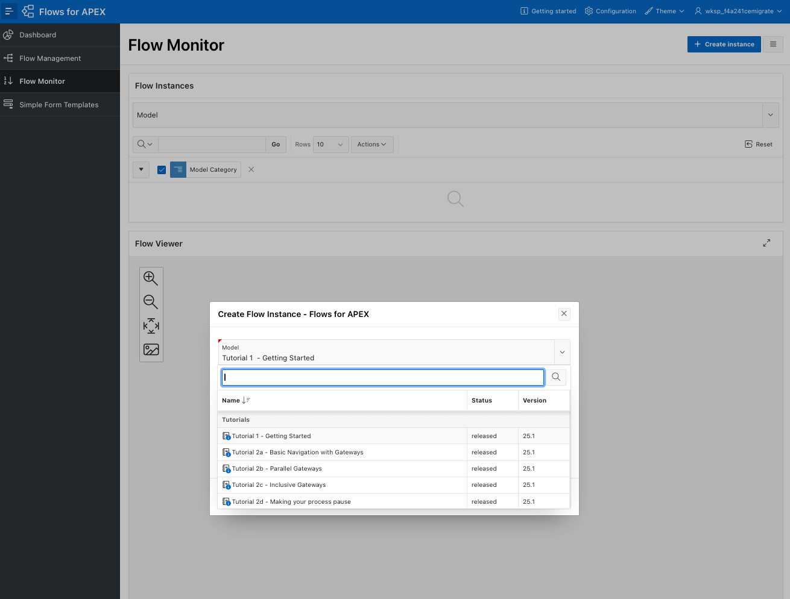Click the released status of Tutorial 2a
Screen dimensions: 790x599
tap(484, 452)
